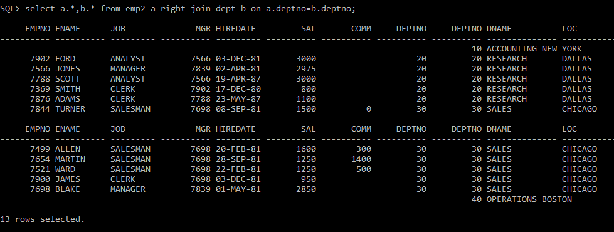Select employee name ADAMS
This screenshot has height=232, width=614.
tap(67, 99)
